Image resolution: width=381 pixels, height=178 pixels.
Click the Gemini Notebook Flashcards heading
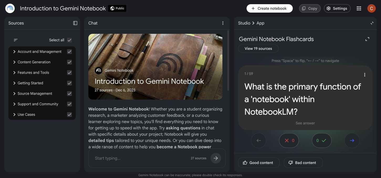(276, 39)
